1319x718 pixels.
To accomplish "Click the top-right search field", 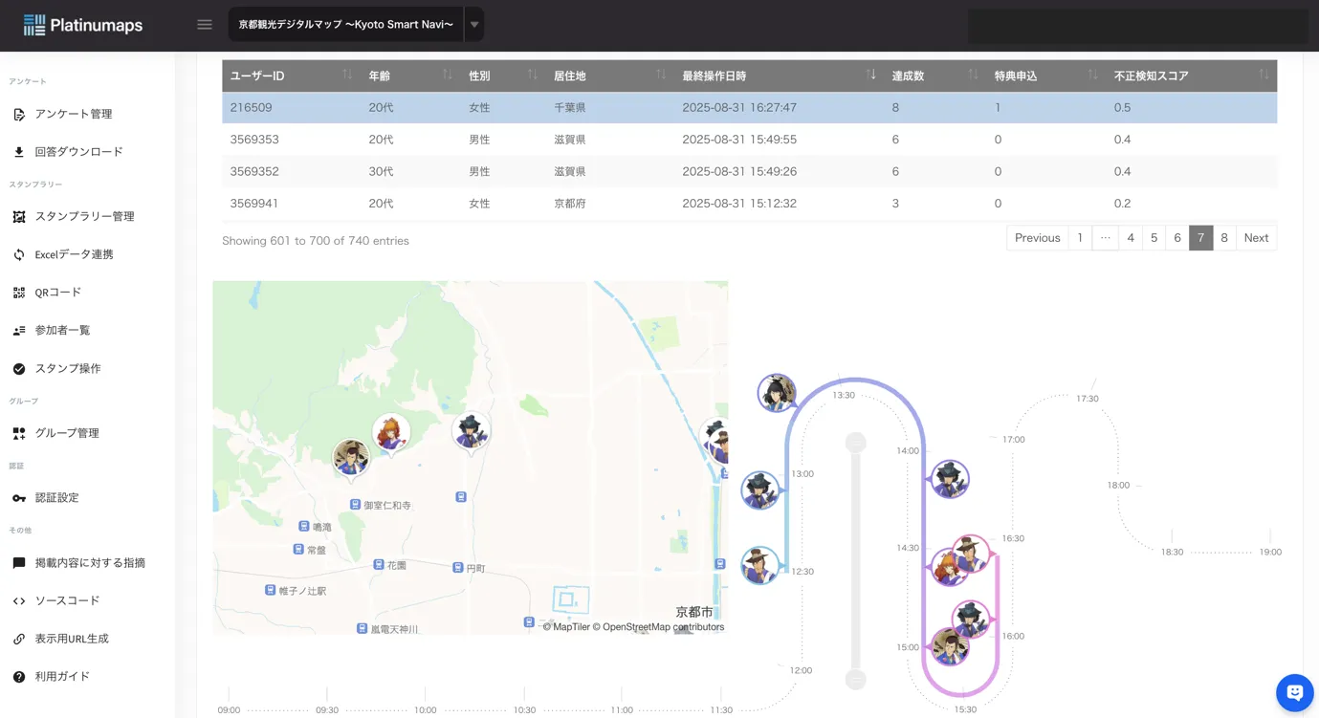I will [x=1137, y=26].
